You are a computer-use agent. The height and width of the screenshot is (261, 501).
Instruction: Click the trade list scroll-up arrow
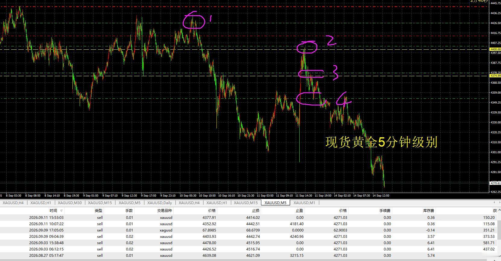tap(499, 210)
